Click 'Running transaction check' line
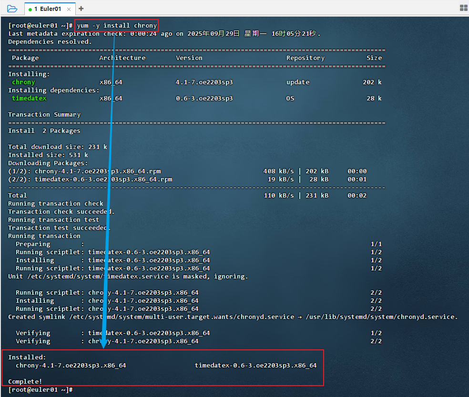Image resolution: width=469 pixels, height=397 pixels. click(56, 204)
